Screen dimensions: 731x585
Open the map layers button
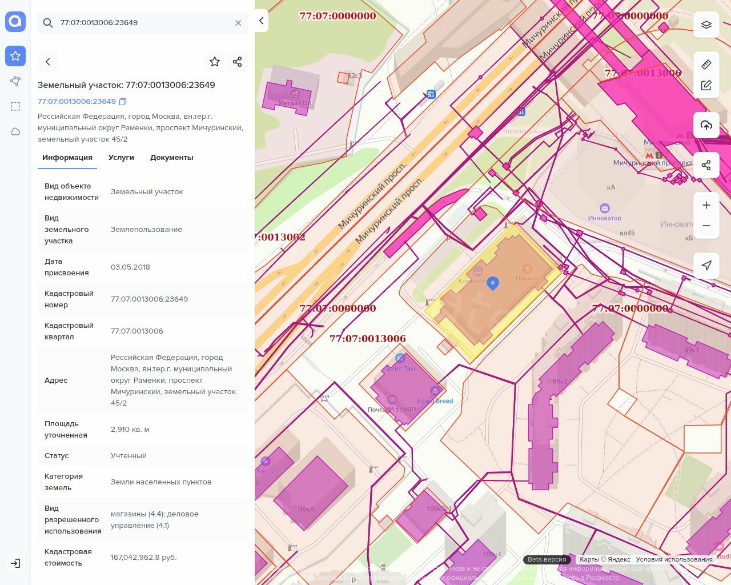click(706, 25)
